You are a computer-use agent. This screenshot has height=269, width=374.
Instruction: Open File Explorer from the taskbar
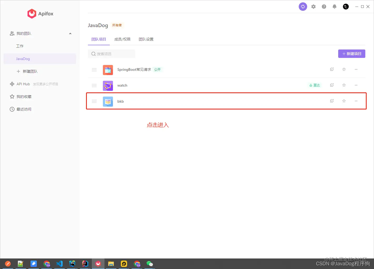111,264
